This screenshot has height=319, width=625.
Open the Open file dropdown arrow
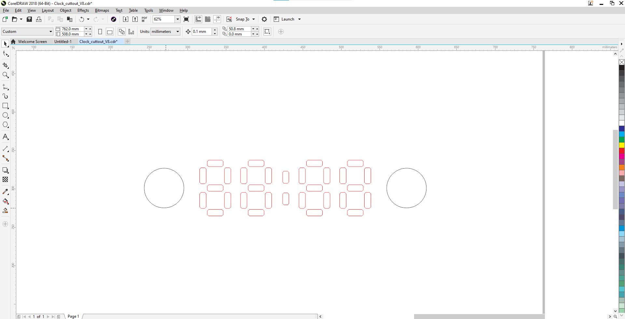[21, 19]
